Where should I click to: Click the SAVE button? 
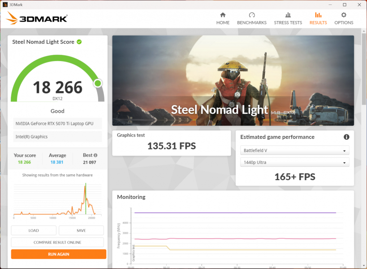pyautogui.click(x=81, y=230)
